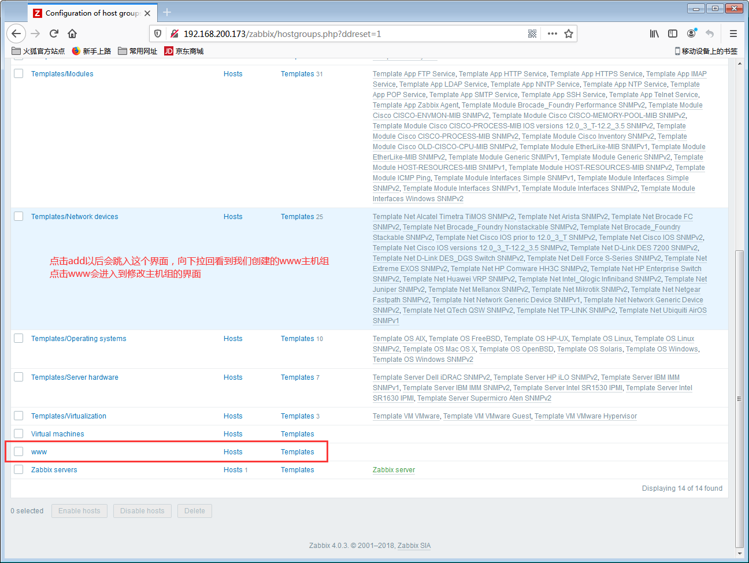Go back with the browser back arrow
749x563 pixels.
tap(16, 34)
